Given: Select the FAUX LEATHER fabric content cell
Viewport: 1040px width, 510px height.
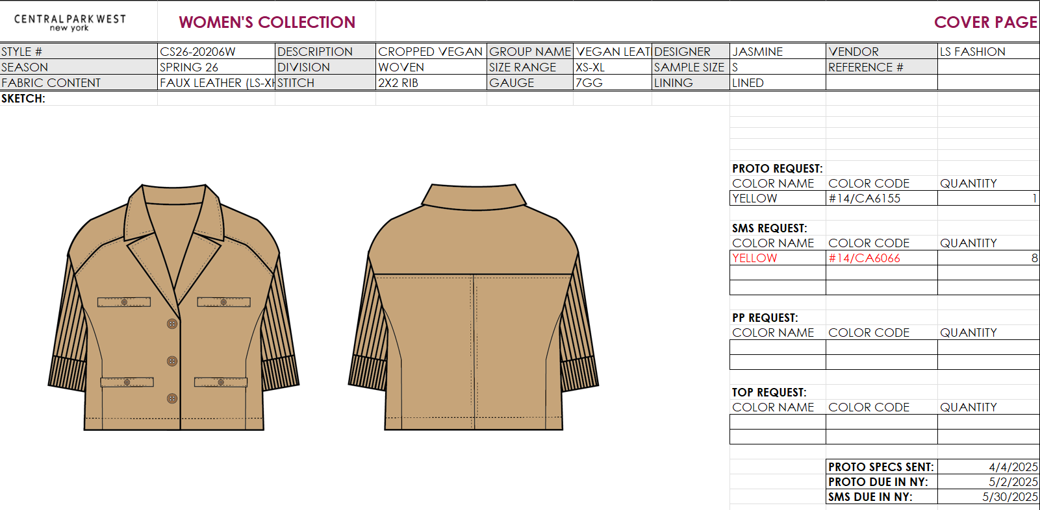Looking at the screenshot, I should click(x=216, y=82).
